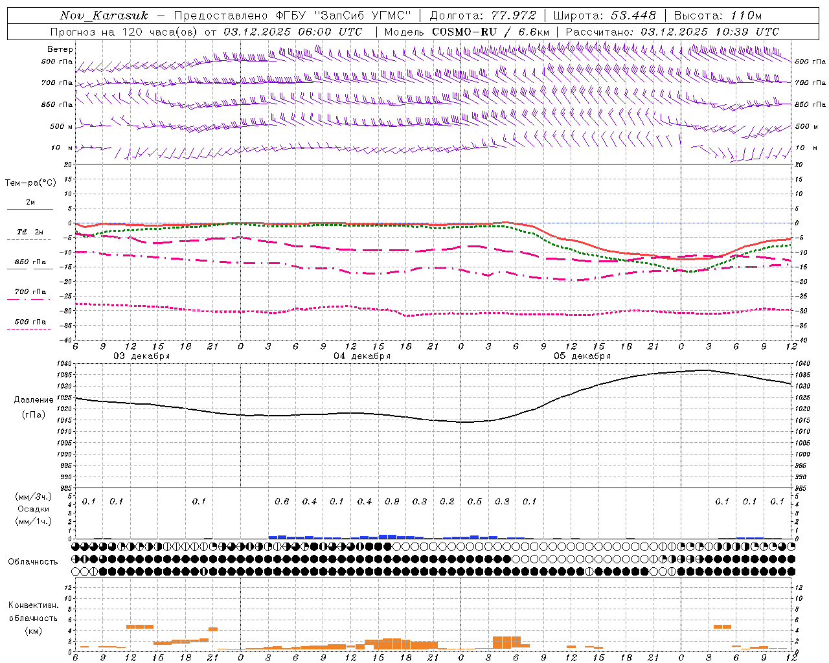Click the 700 гПа temperature legend entry
Viewport: 829px width, 663px height.
tap(30, 292)
